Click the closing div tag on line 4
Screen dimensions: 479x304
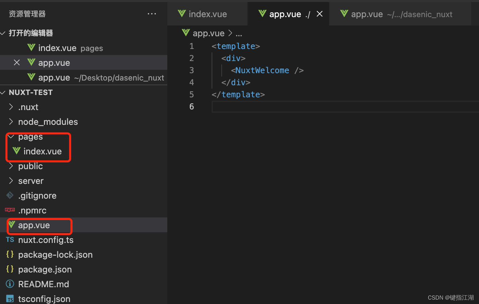pos(236,82)
